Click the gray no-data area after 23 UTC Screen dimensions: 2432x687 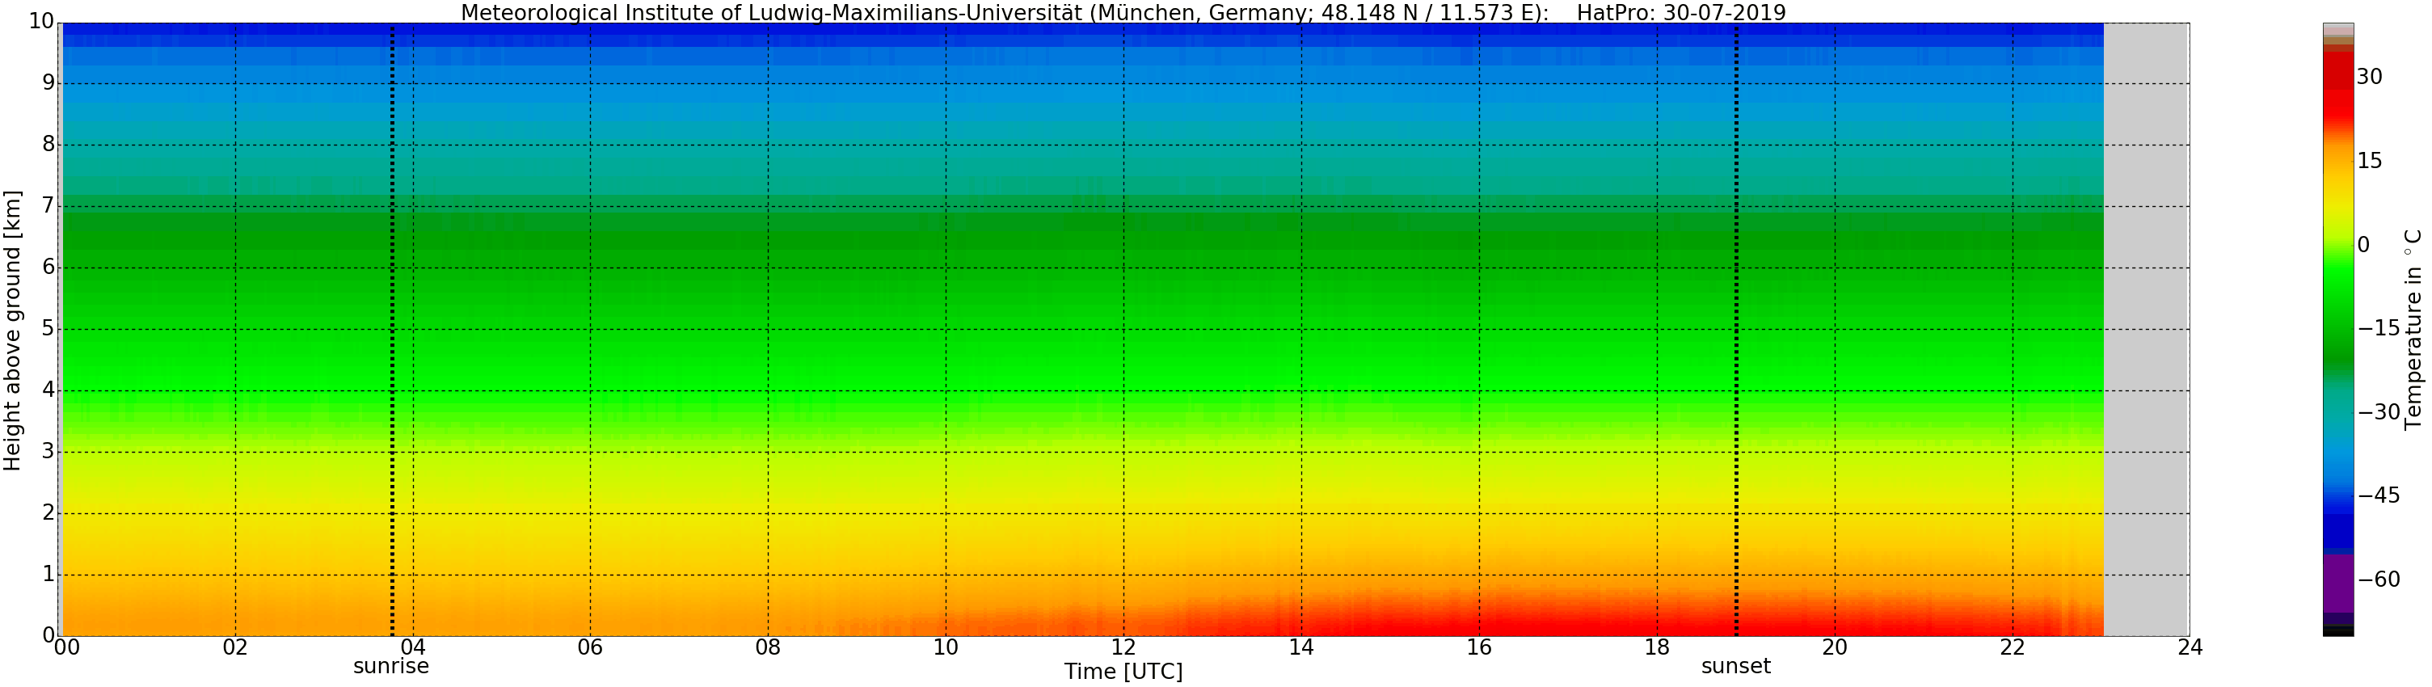tap(2145, 331)
